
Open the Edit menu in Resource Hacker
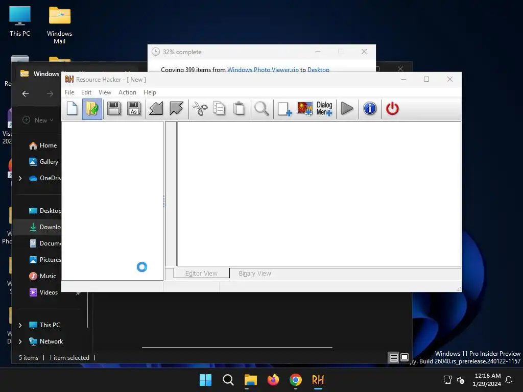[x=86, y=92]
